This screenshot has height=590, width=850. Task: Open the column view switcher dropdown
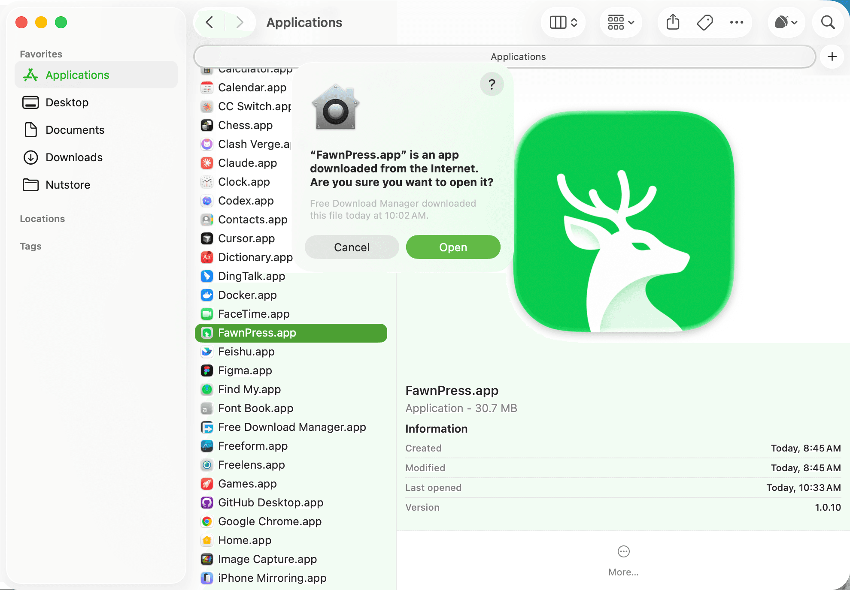tap(563, 22)
